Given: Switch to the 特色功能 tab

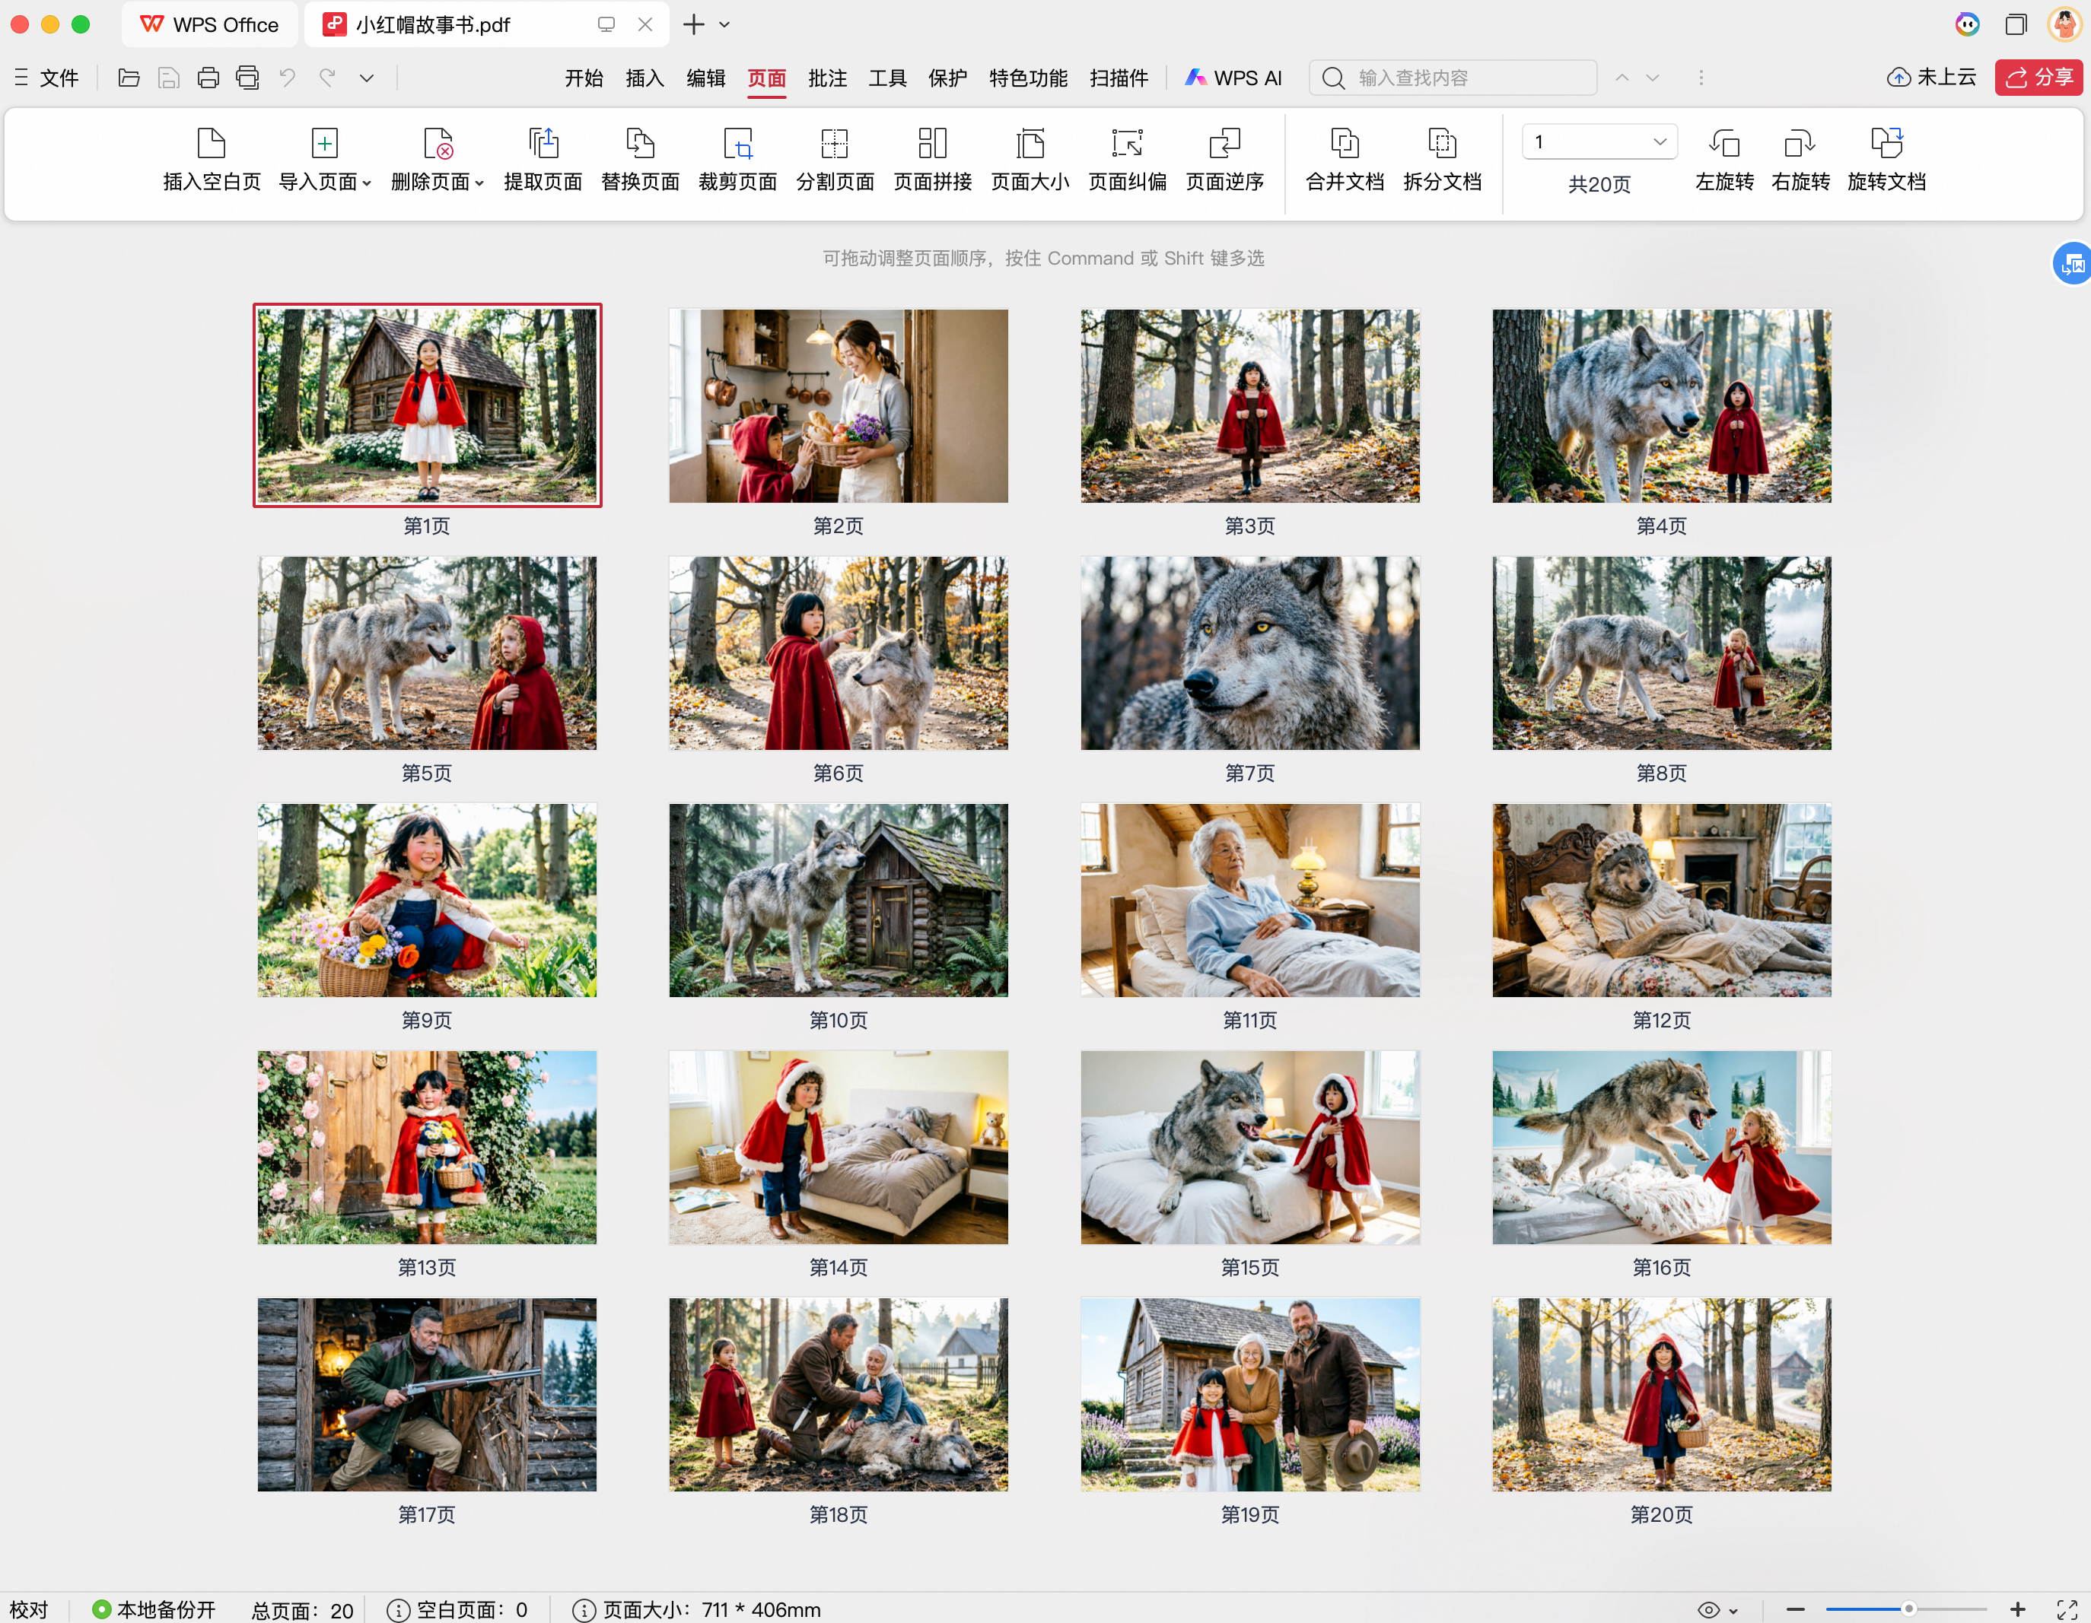Looking at the screenshot, I should [x=1028, y=78].
